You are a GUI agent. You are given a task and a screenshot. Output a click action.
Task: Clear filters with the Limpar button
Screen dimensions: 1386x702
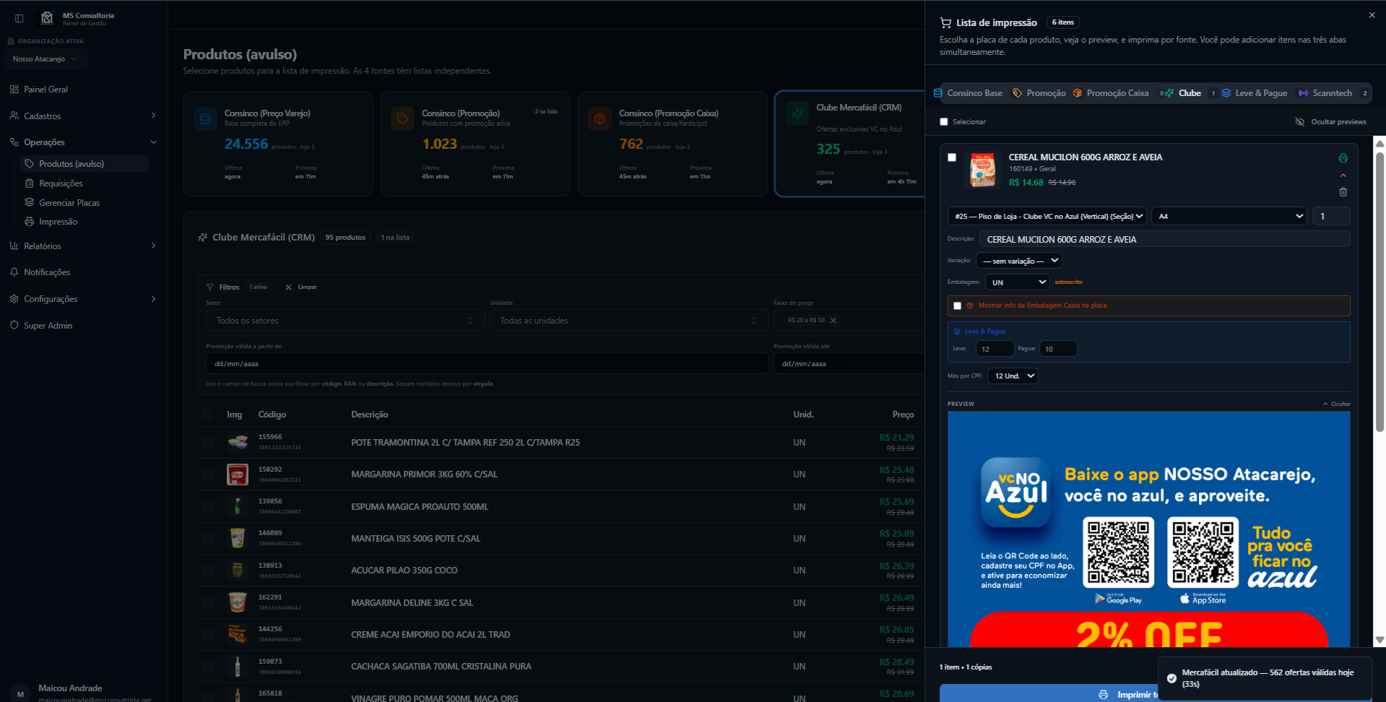pyautogui.click(x=301, y=287)
